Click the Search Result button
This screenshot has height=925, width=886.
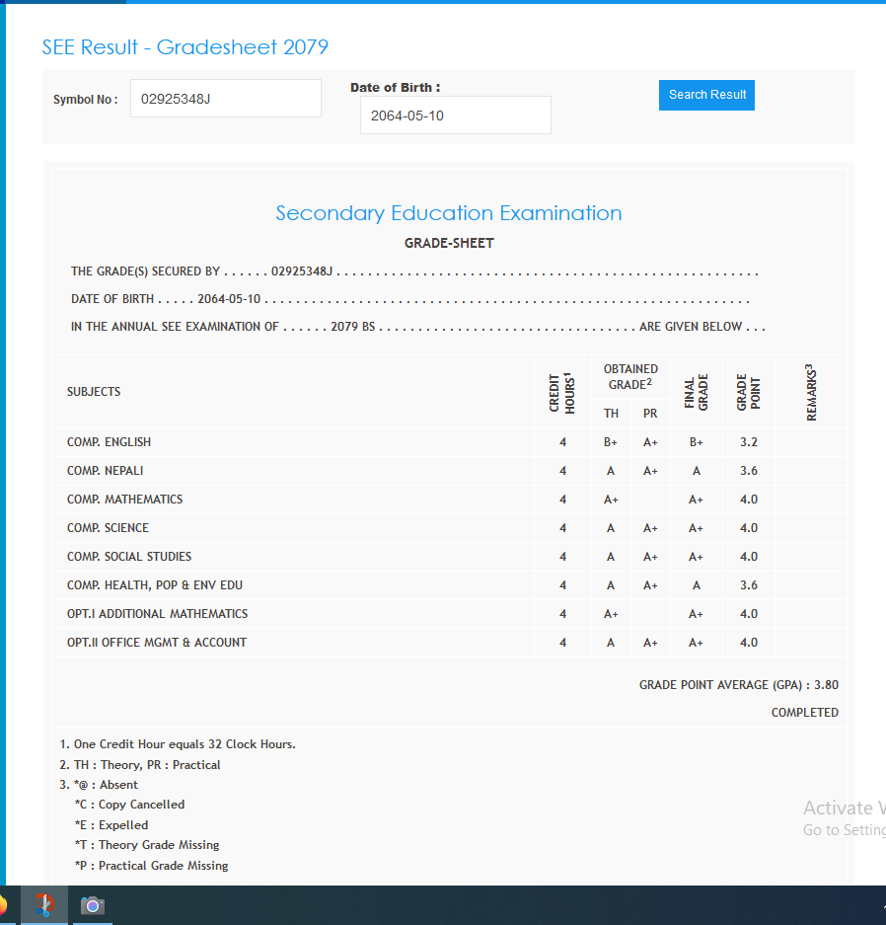(706, 95)
